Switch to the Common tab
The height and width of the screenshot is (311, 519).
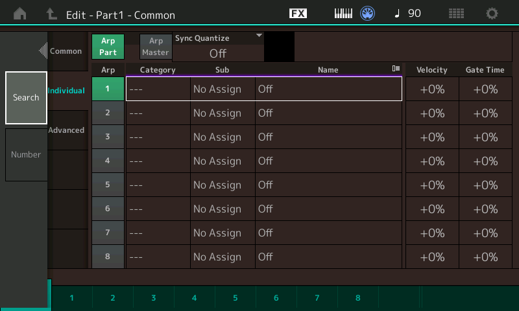point(66,51)
